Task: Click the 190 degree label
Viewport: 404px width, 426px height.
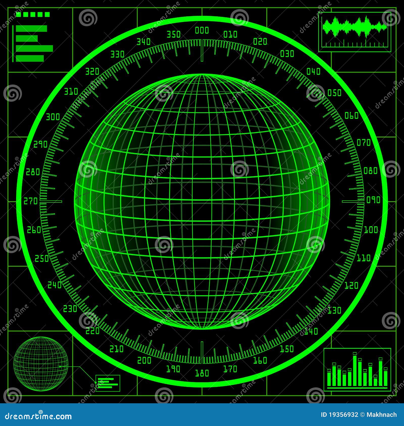Action: click(173, 369)
